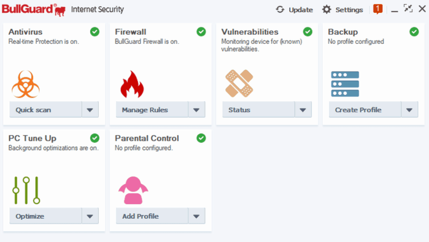429x242 pixels.
Task: Expand the Quick scan dropdown arrow
Action: (90, 110)
